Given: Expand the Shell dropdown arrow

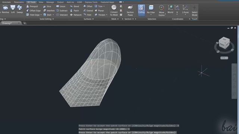Looking at the screenshot, I should pyautogui.click(x=53, y=15).
